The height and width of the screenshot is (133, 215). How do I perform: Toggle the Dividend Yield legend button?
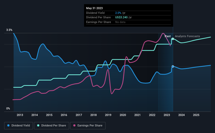19,126
